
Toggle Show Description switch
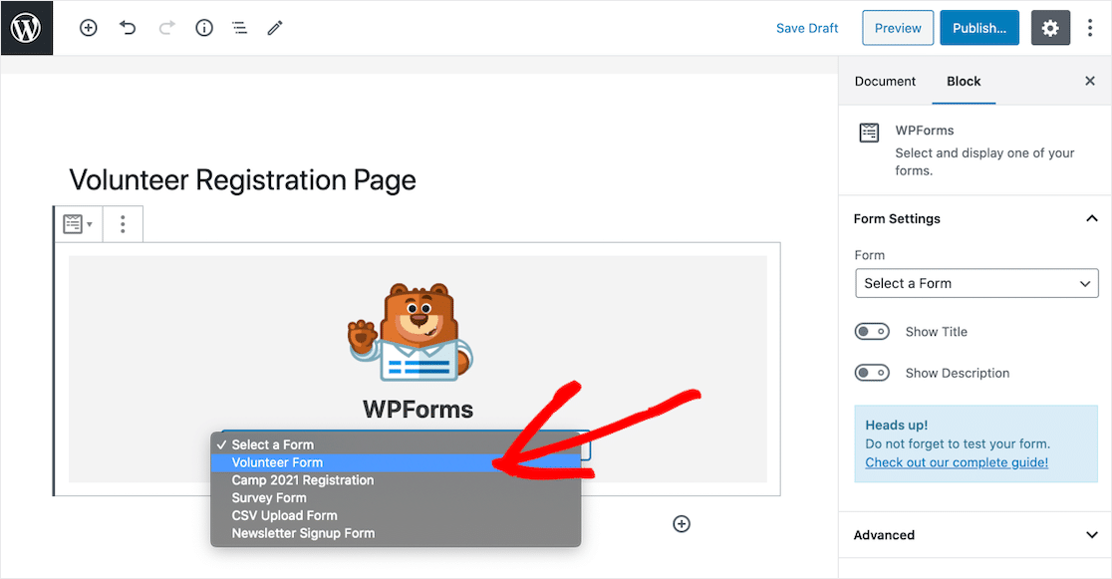(x=872, y=373)
